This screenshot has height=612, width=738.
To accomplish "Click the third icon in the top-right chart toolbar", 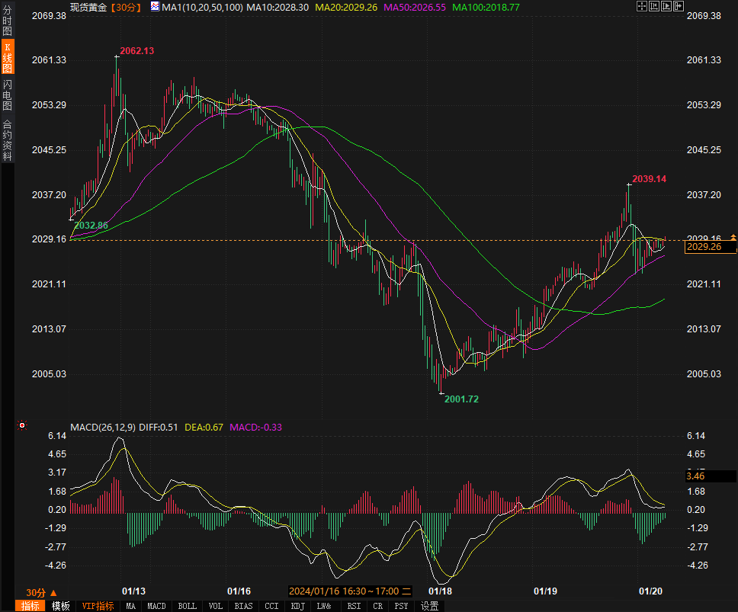I will (667, 7).
